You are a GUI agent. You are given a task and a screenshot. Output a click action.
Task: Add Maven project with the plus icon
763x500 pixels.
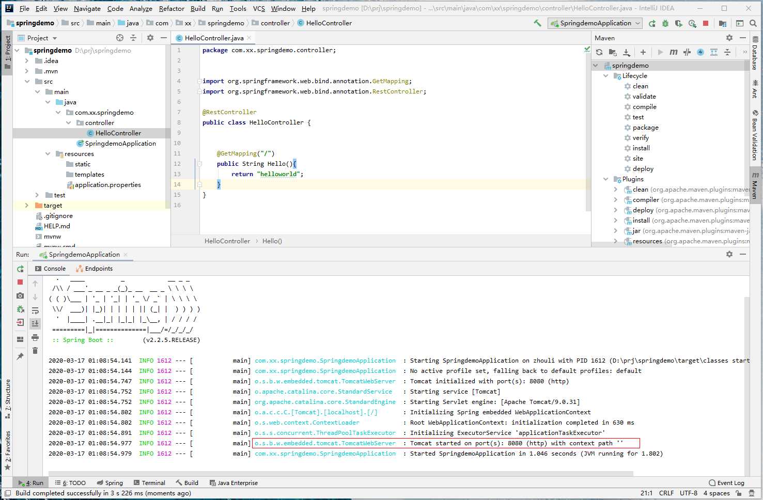pyautogui.click(x=643, y=52)
